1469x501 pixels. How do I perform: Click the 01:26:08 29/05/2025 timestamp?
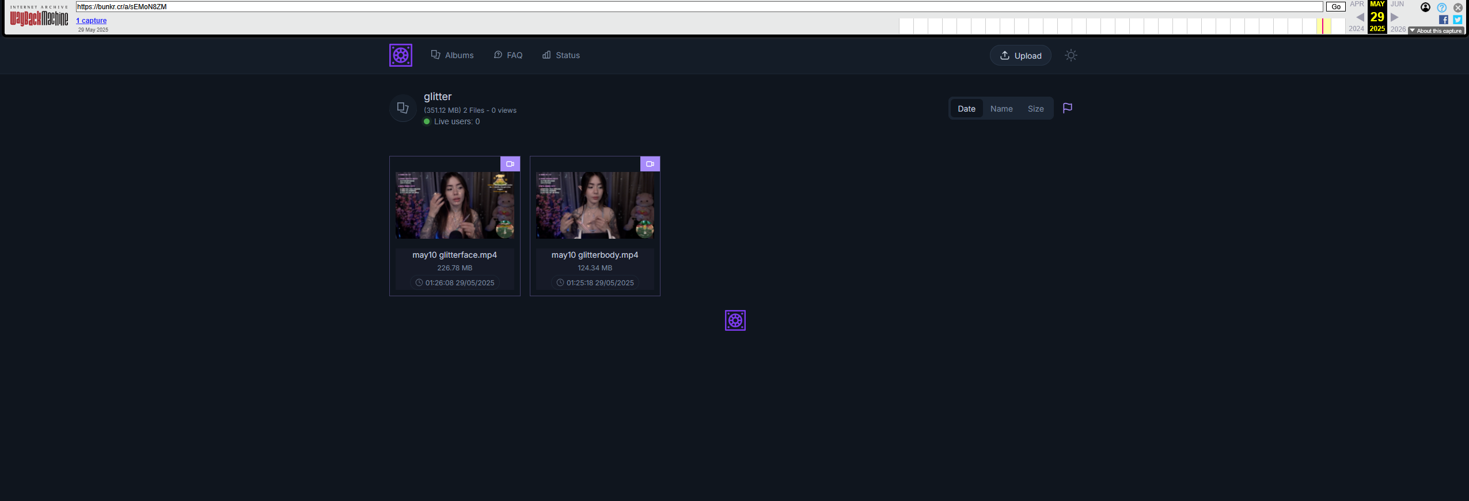coord(455,283)
